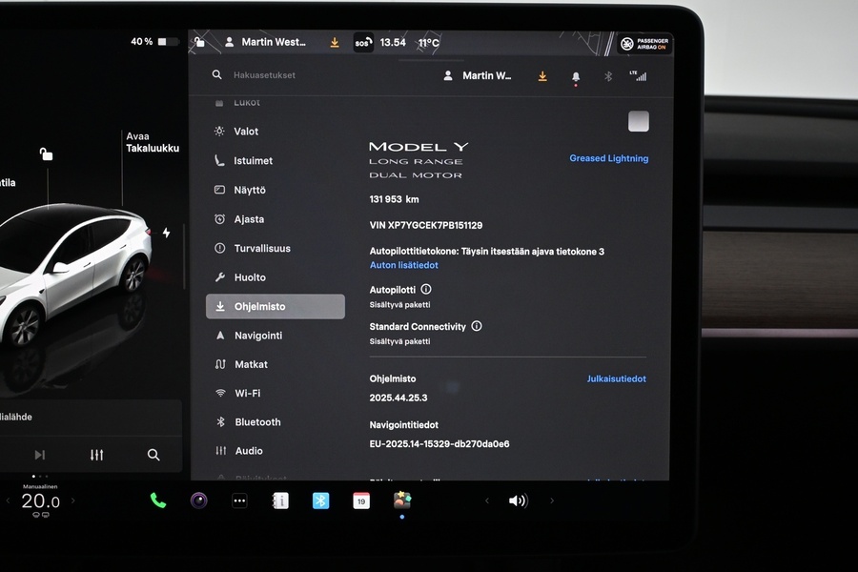This screenshot has width=858, height=572.
Task: Click the Standard Connectivity info icon
Action: [x=477, y=326]
